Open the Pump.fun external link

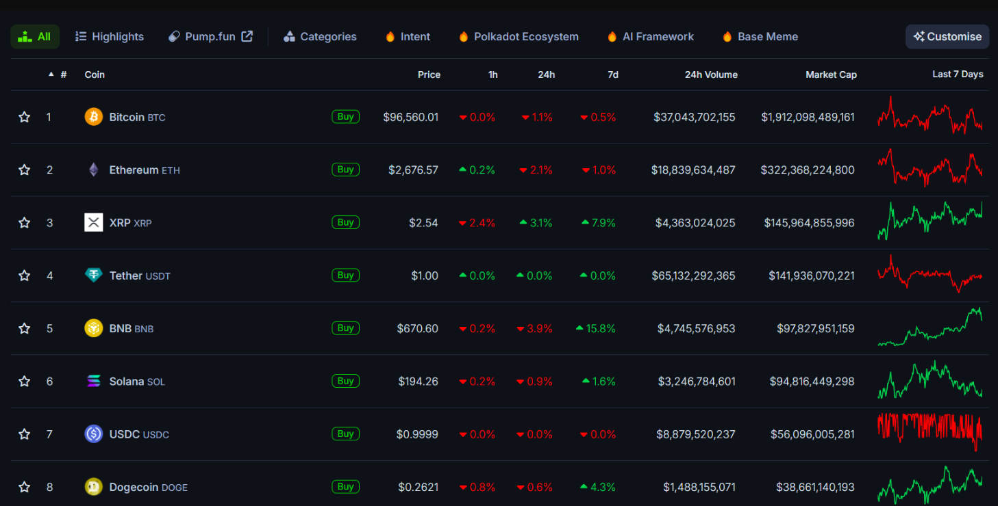coord(210,37)
